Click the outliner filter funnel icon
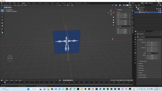 157,5
